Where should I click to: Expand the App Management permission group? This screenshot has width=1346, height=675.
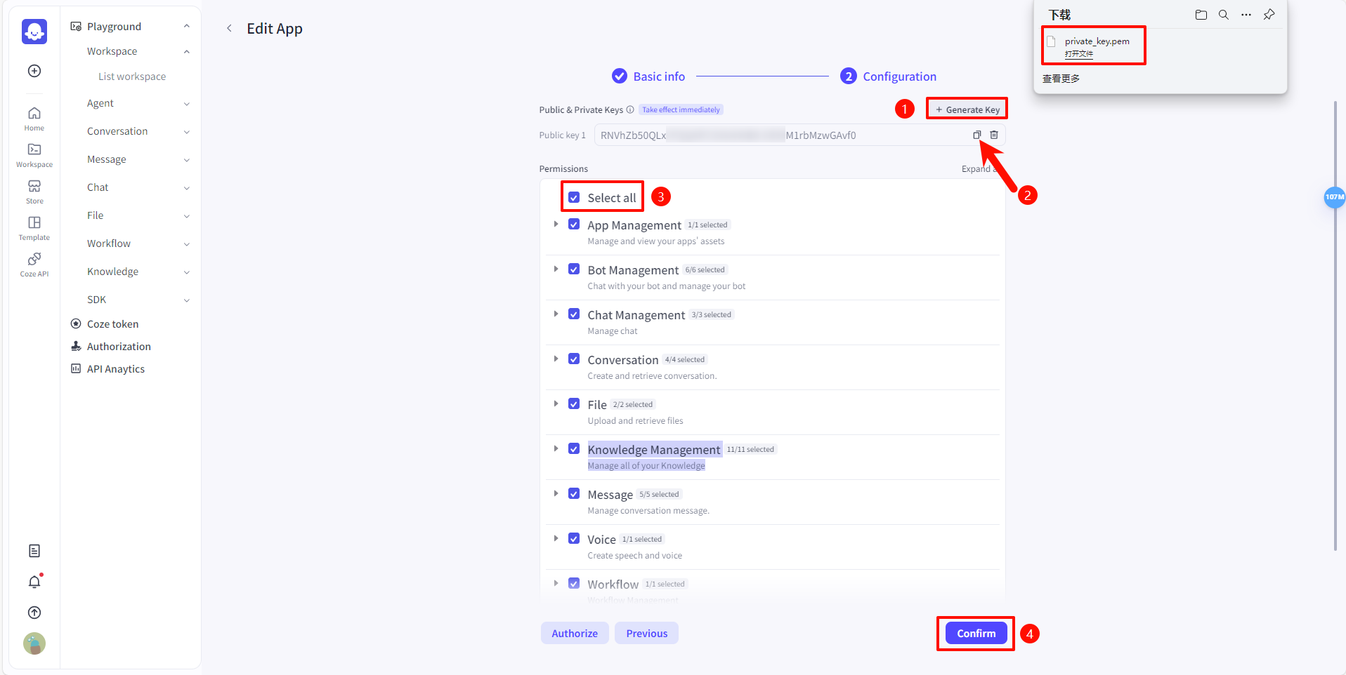coord(556,224)
